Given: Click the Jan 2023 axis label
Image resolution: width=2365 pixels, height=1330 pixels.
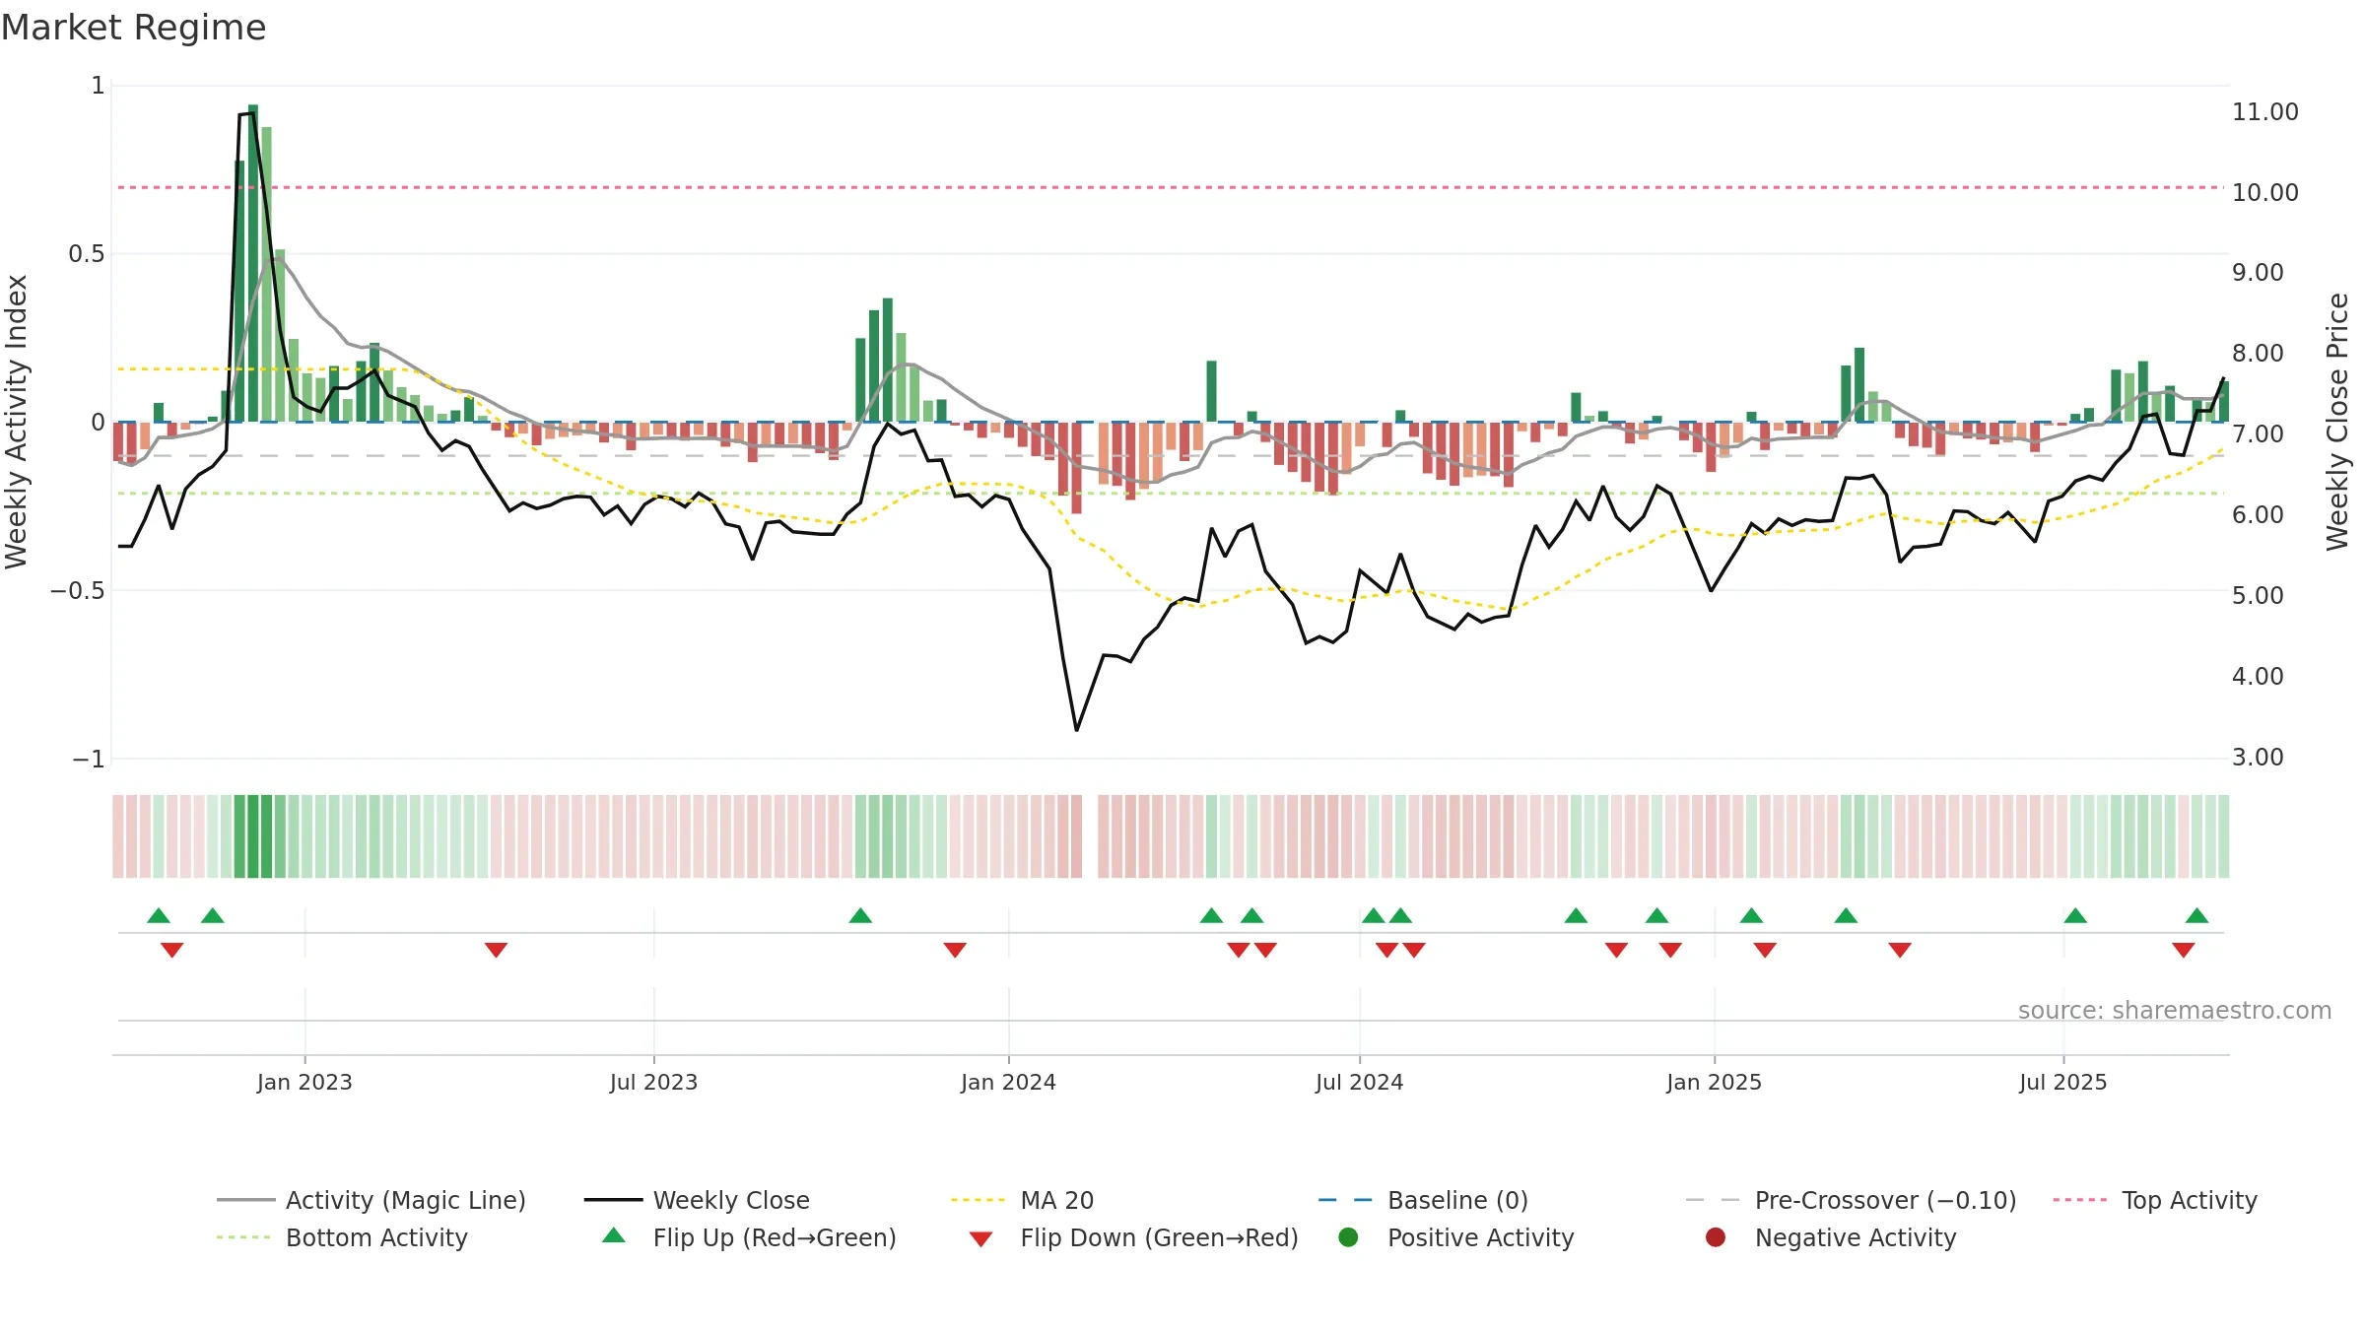Looking at the screenshot, I should pyautogui.click(x=304, y=1082).
